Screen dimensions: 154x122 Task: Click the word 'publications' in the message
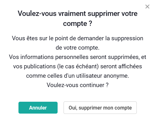[x=40, y=66]
